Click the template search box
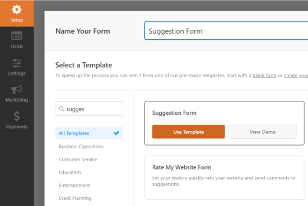The height and width of the screenshot is (206, 308). [x=89, y=109]
